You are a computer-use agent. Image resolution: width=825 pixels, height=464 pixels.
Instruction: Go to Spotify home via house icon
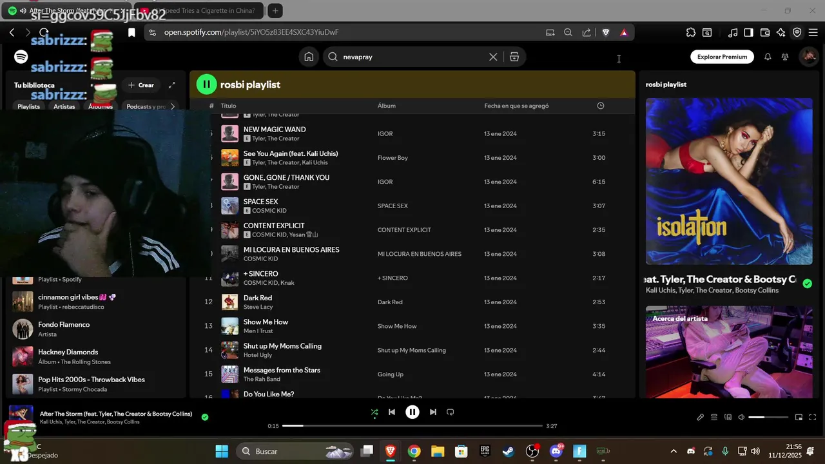coord(309,57)
